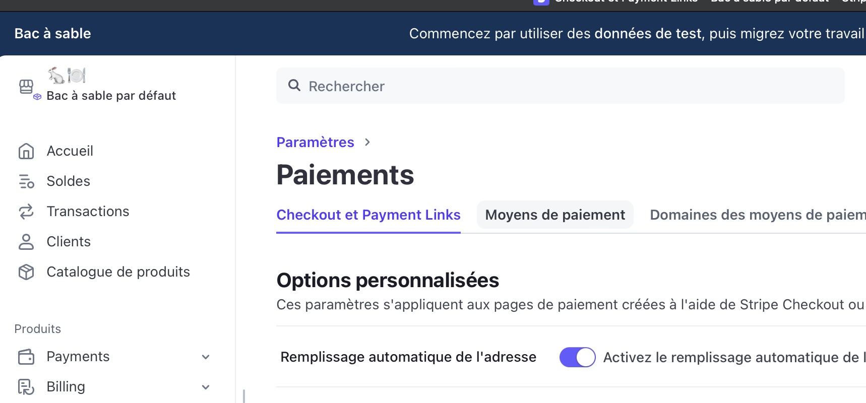Expand the Payments submenu chevron
This screenshot has width=866, height=403.
click(x=206, y=357)
